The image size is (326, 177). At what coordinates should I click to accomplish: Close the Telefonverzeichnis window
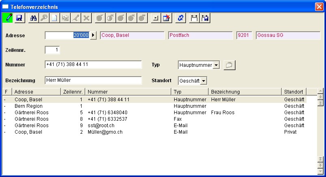click(x=319, y=6)
